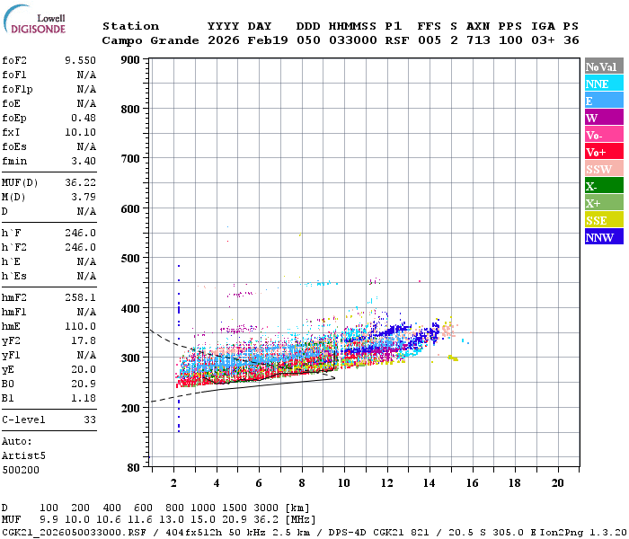Pick the E direction legend entry
629x539 pixels.
[604, 101]
